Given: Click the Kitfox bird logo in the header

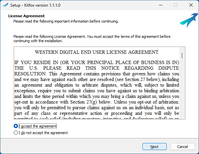Looking at the screenshot, I should pos(189,20).
